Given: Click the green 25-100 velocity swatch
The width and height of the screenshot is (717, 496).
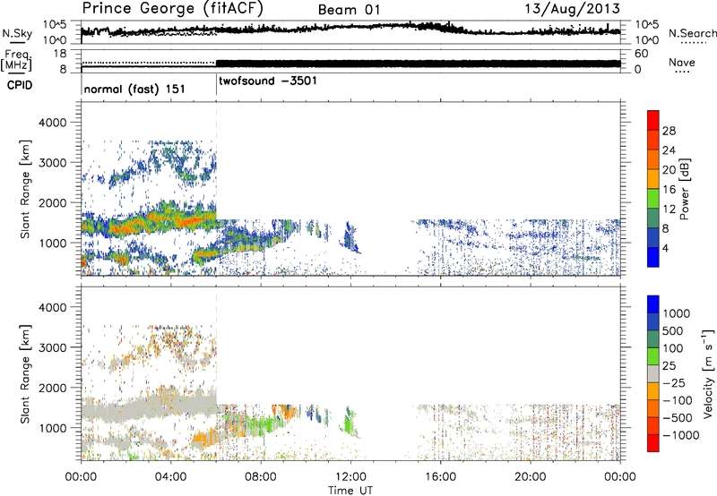Looking at the screenshot, I should [653, 355].
